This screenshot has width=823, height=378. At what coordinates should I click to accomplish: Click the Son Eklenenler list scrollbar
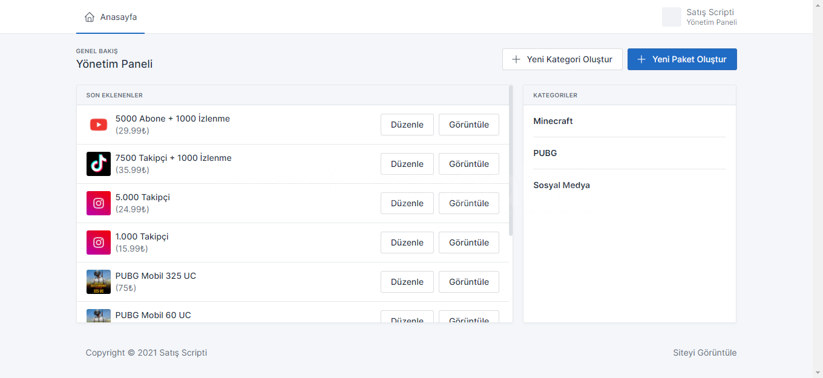tap(511, 160)
